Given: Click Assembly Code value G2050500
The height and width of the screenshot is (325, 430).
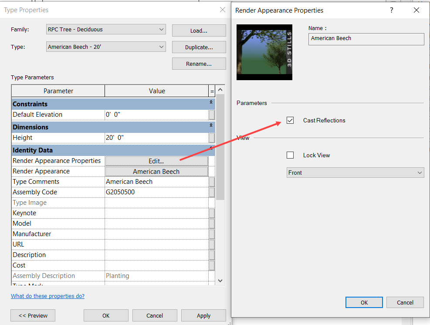Looking at the screenshot, I should 156,192.
